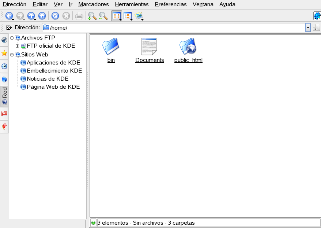
Task: Click the Back navigation arrow
Action: [x=9, y=16]
